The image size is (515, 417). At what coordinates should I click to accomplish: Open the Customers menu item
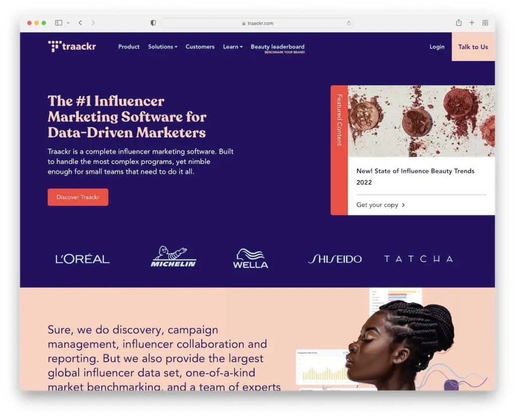(x=200, y=47)
